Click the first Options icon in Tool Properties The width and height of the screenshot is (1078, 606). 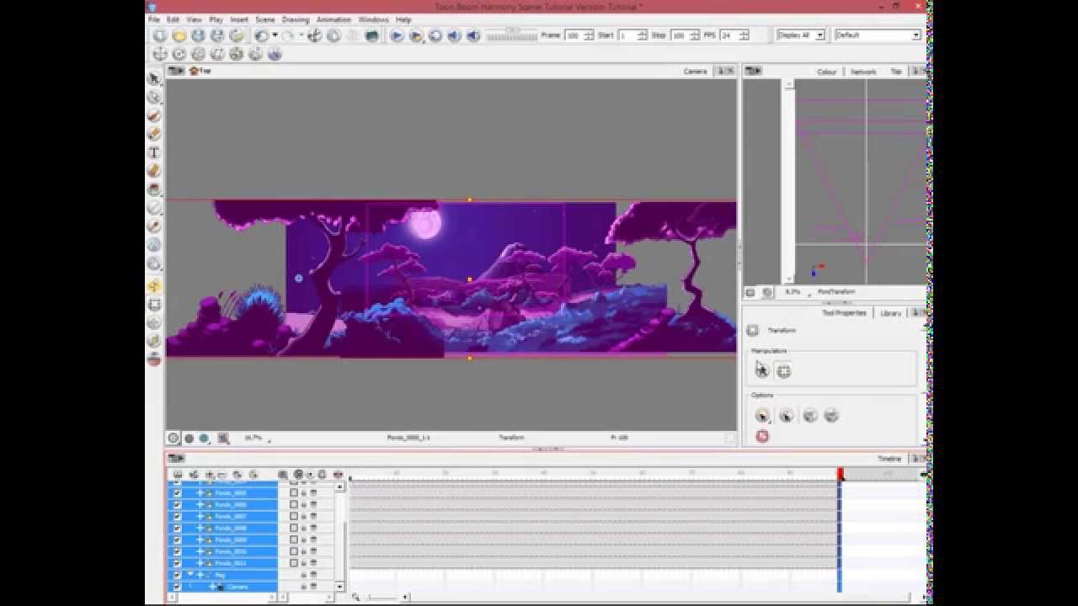(x=762, y=415)
